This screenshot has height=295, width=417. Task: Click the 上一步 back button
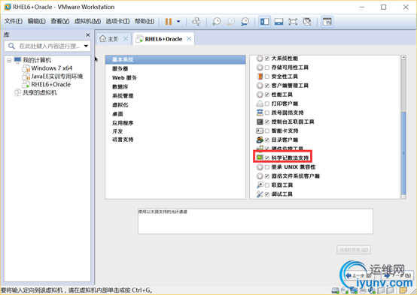[x=359, y=275]
